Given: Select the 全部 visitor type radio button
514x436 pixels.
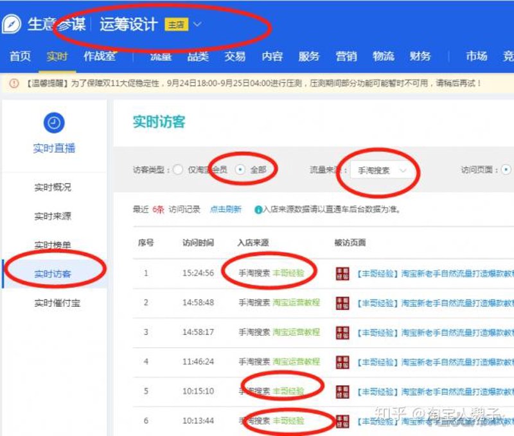Looking at the screenshot, I should pos(240,170).
